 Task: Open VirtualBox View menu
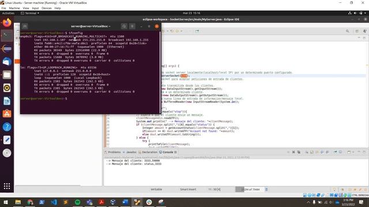point(26,8)
